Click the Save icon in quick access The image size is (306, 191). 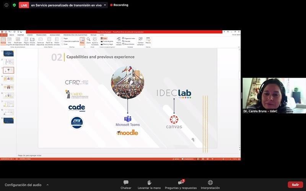pos(6,32)
